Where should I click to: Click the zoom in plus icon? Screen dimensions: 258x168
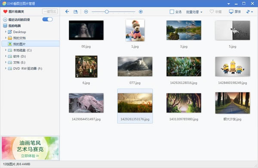[141, 12]
